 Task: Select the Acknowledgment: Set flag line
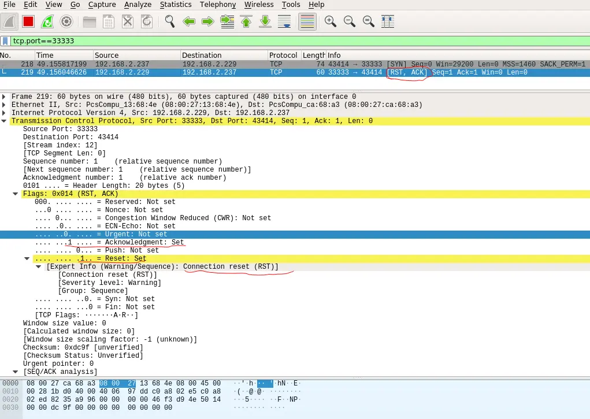[x=109, y=242]
